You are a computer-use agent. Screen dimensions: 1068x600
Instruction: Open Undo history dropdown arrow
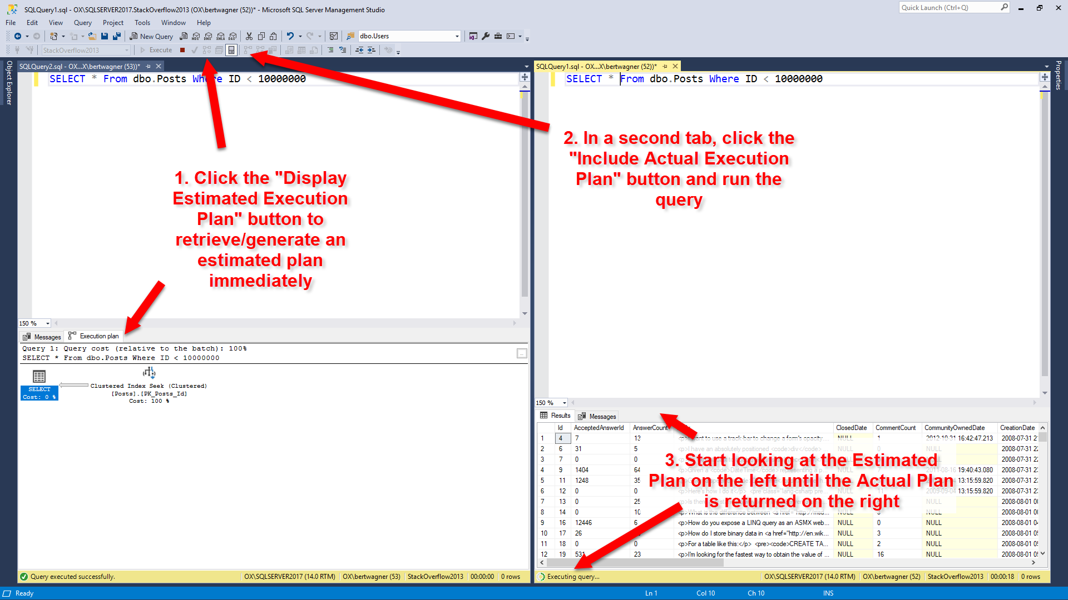point(300,36)
